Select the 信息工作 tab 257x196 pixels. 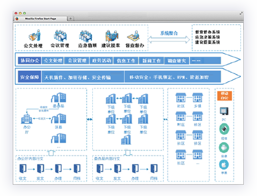coord(126,61)
